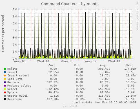Click Insert select max value 19.67m
Screen dimensions: 140x109
click(131, 76)
